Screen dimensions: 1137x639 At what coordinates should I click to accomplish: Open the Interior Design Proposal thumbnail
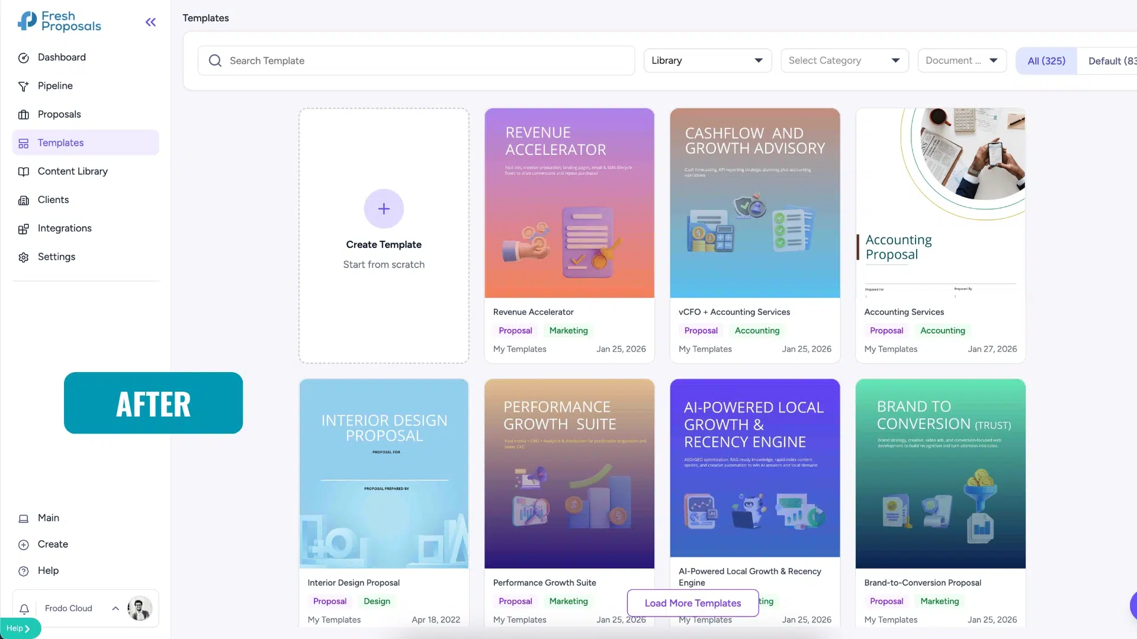(x=384, y=473)
